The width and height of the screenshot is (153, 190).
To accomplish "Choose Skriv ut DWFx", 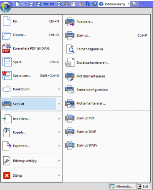I will (106, 145).
